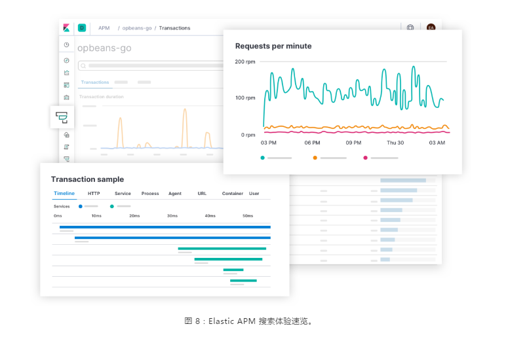Click the opbeans-go page title

coord(104,48)
